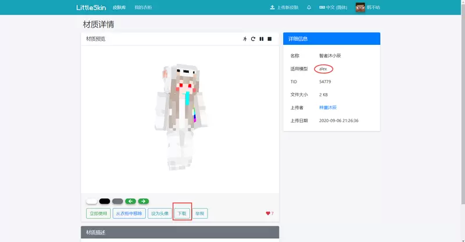Click the green left-arrow background button
Viewport: 465px width, 242px height.
click(x=130, y=201)
